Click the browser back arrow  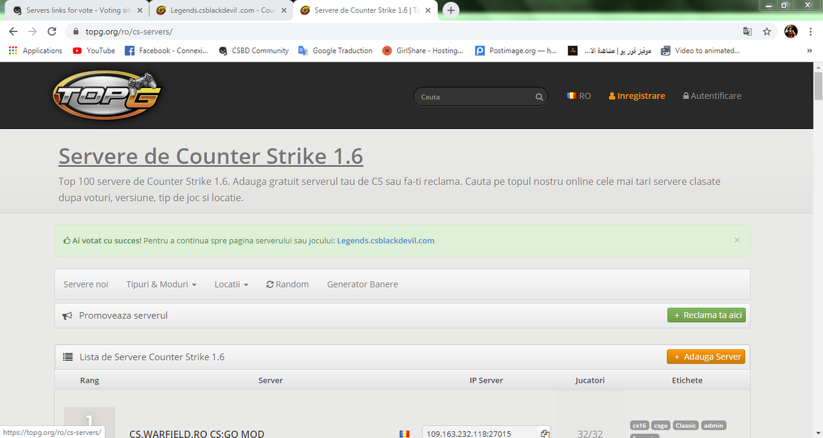13,31
